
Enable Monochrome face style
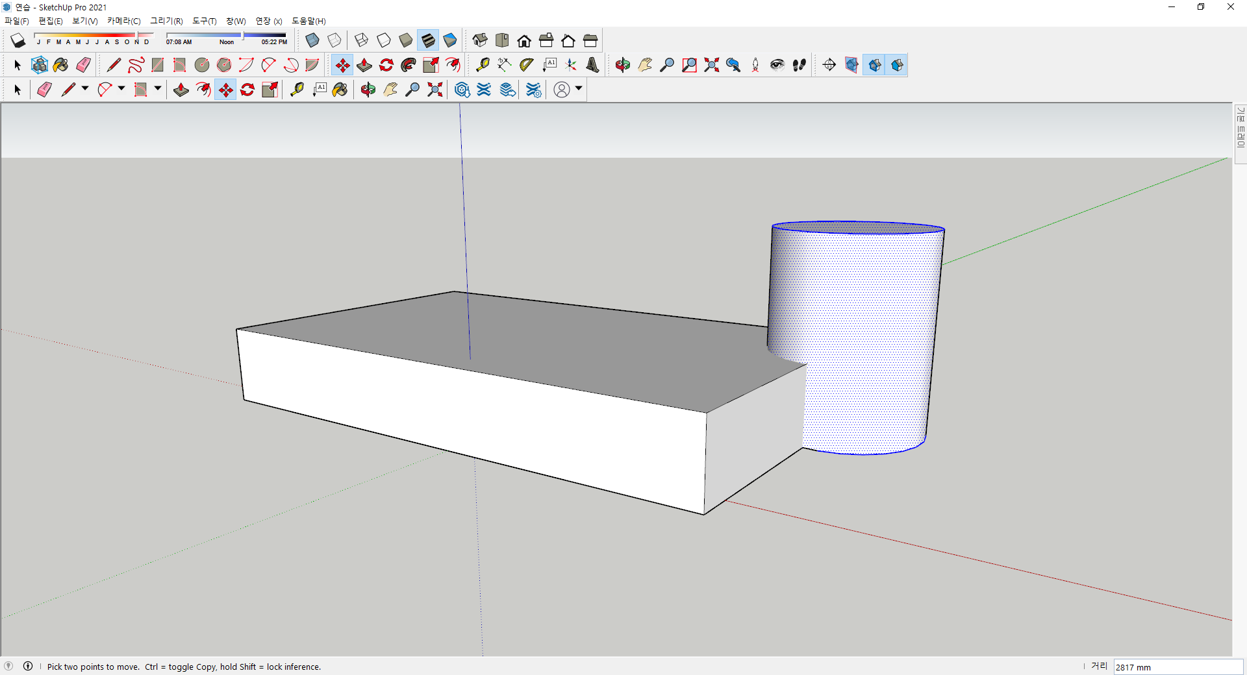(x=450, y=40)
